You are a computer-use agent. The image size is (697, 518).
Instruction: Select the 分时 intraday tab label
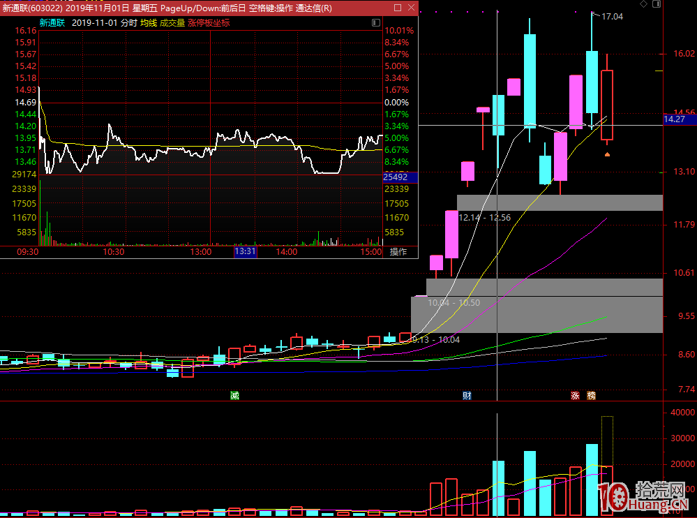128,22
